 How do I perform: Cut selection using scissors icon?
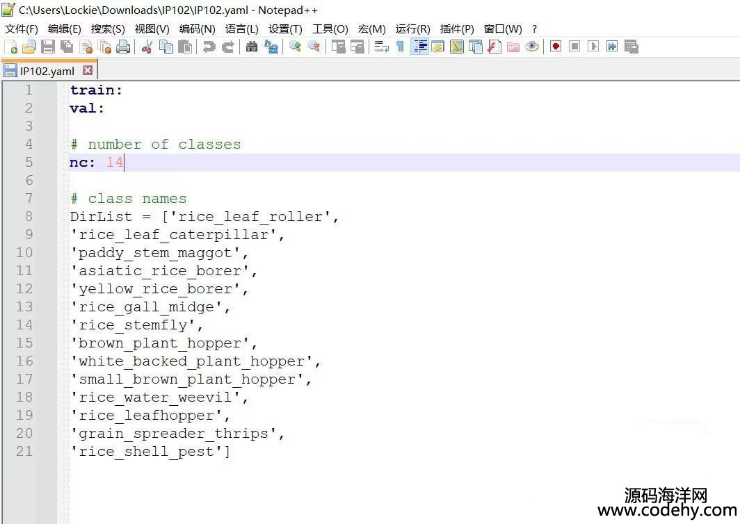[x=147, y=47]
